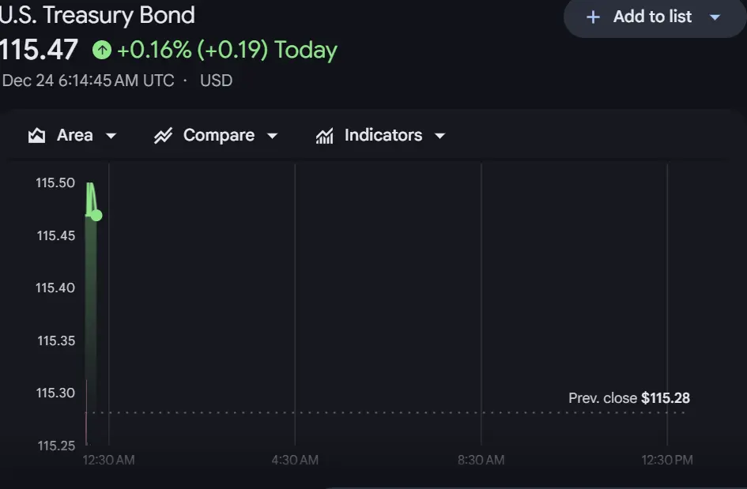Click the plus icon on Add to list
The width and height of the screenshot is (747, 489).
592,17
